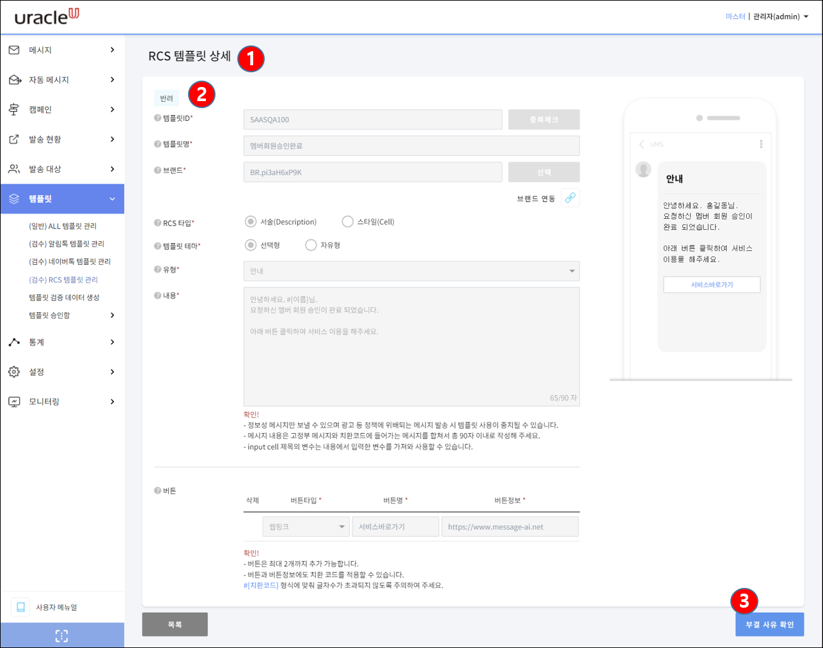823x648 pixels.
Task: Click the 통계 graph icon
Action: click(14, 342)
